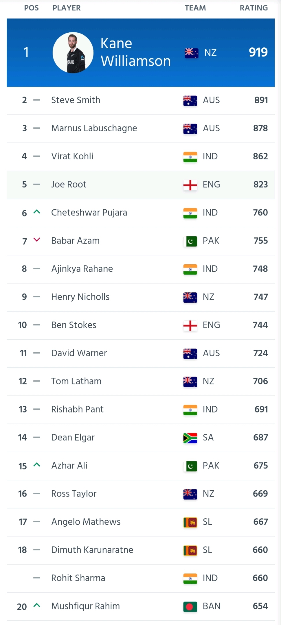
Task: Click the green up arrow next to Azhar Ali
Action: [37, 465]
